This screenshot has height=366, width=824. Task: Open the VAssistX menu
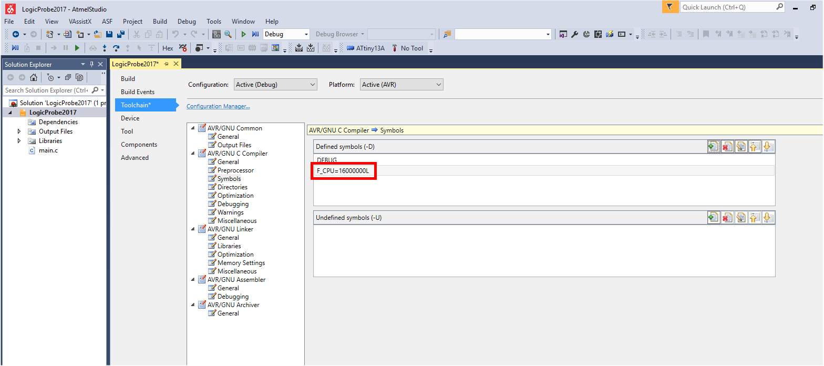click(80, 22)
